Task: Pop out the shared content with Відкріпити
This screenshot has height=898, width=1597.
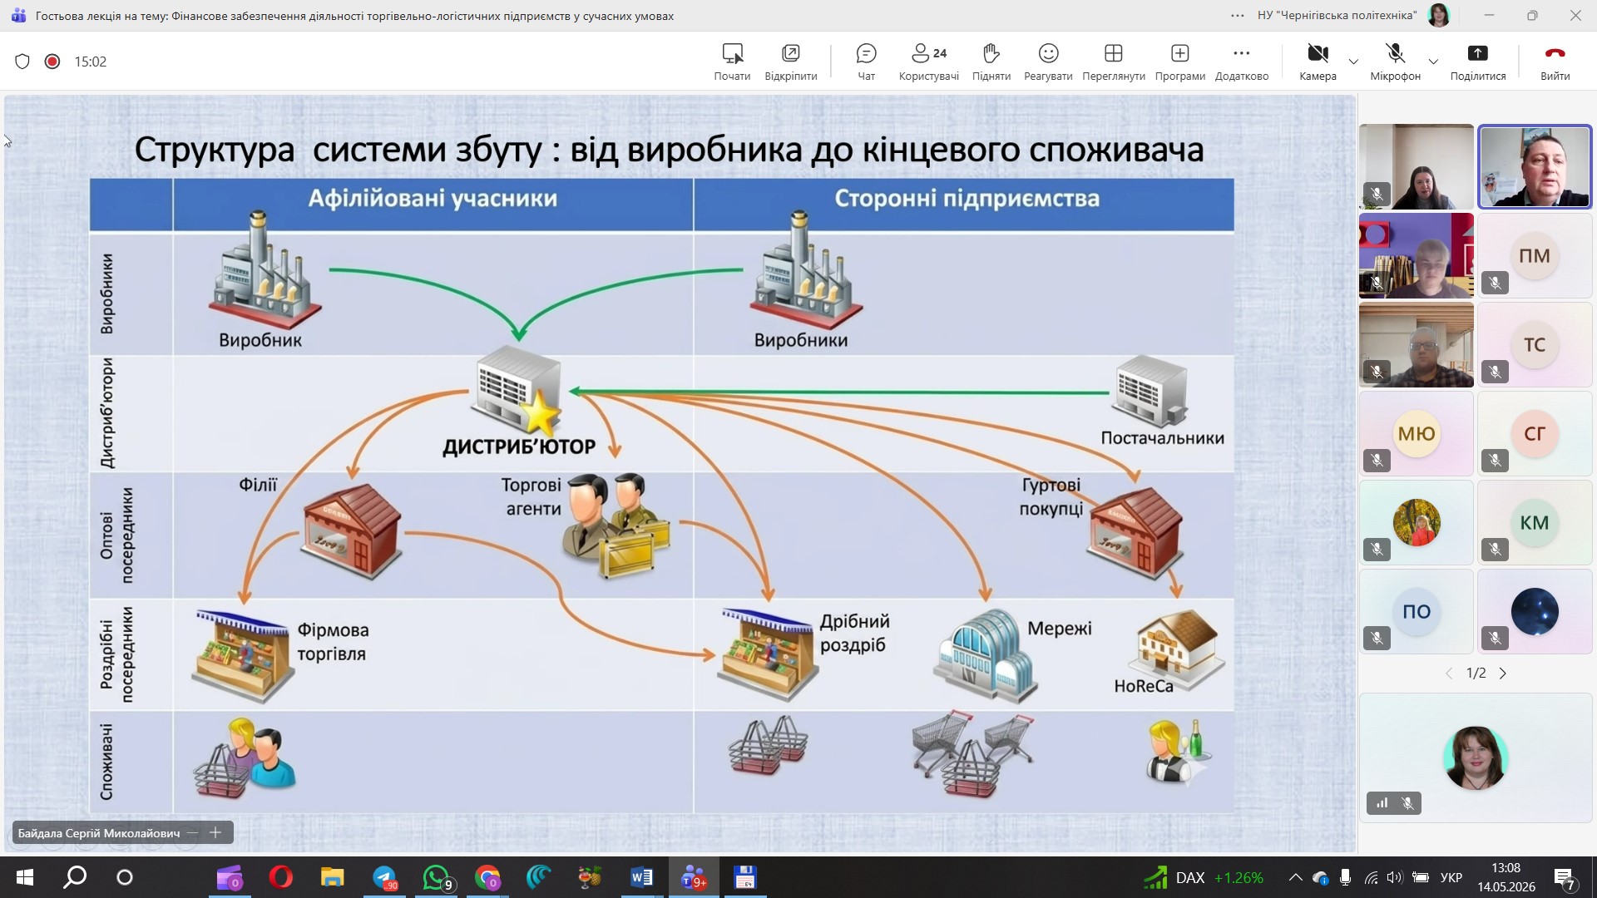Action: (x=790, y=62)
